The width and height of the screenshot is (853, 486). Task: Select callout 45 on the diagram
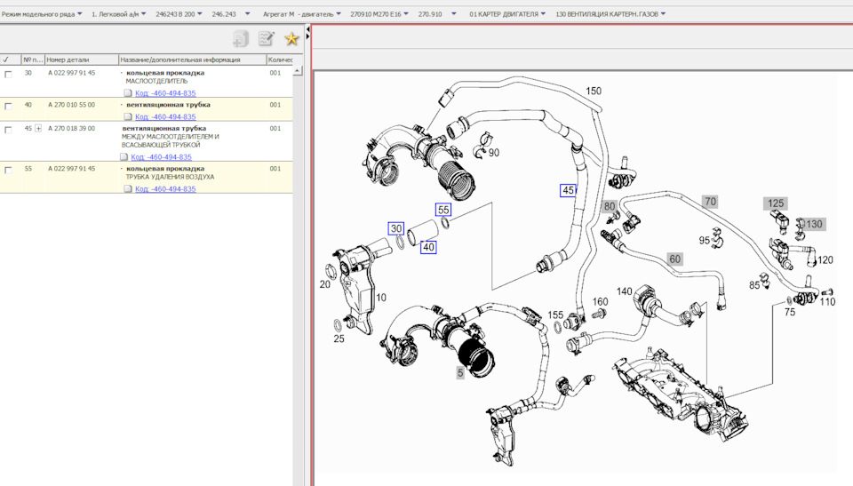coord(568,190)
